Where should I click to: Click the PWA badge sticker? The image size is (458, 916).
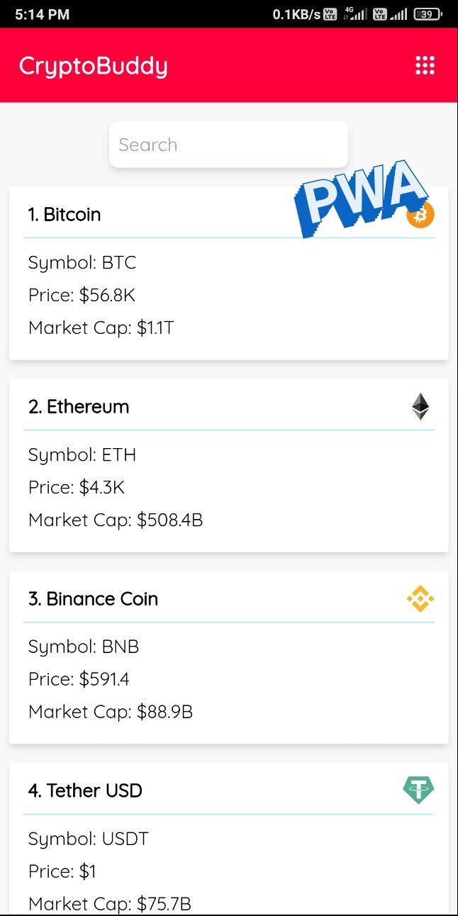362,198
